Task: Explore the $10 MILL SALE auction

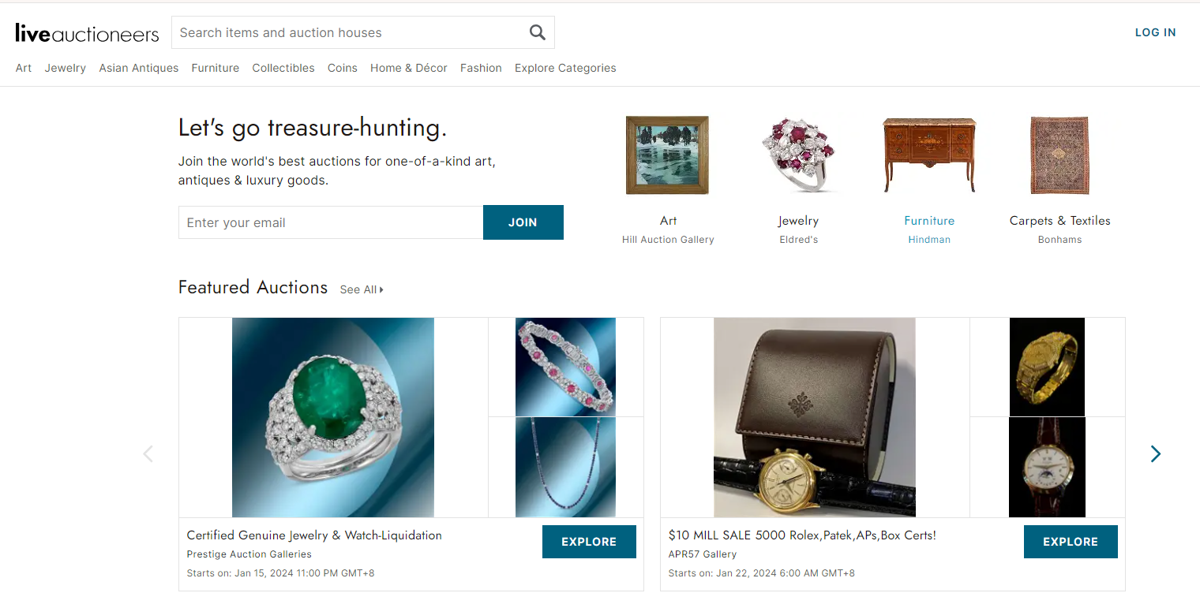Action: (1071, 542)
